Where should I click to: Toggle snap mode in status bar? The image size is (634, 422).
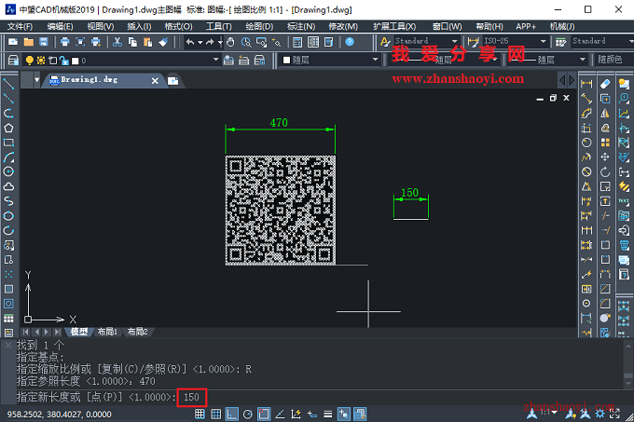pos(200,414)
